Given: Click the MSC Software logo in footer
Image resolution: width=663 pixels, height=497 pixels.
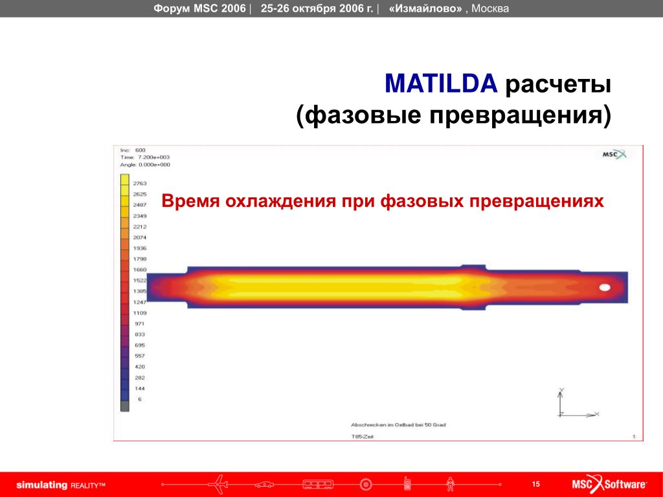Looking at the screenshot, I should coord(609,484).
